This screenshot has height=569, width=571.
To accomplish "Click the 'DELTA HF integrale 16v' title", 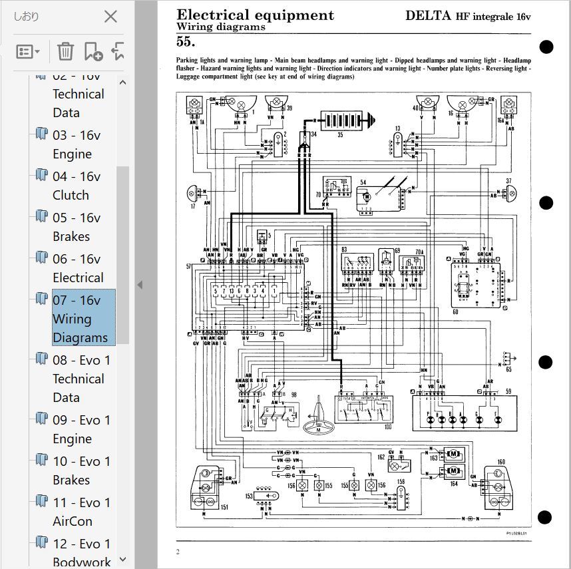I will pyautogui.click(x=468, y=16).
